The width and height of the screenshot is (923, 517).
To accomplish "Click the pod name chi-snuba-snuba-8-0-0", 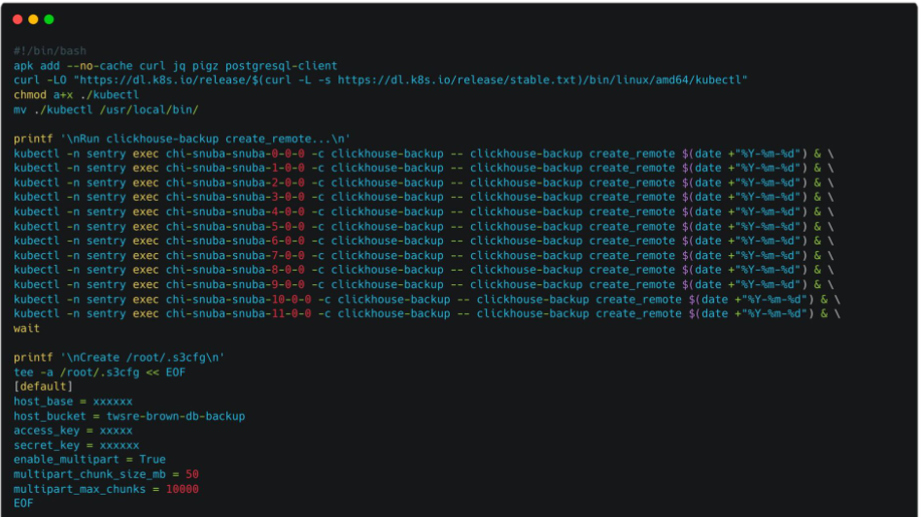I will (235, 270).
